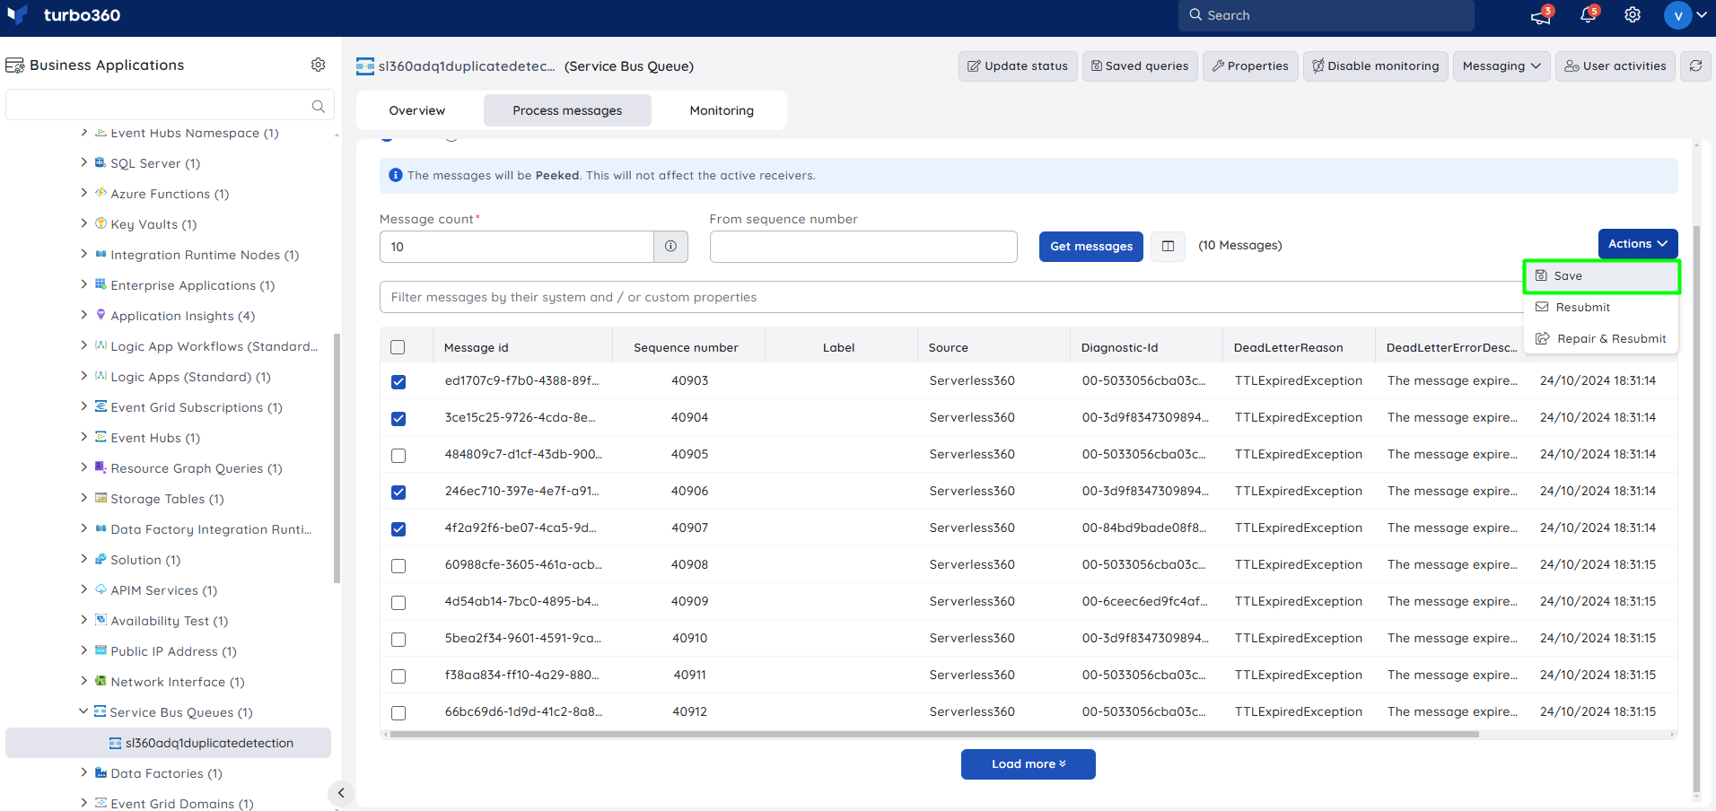Collapse the sidebar with arrow button

click(341, 793)
